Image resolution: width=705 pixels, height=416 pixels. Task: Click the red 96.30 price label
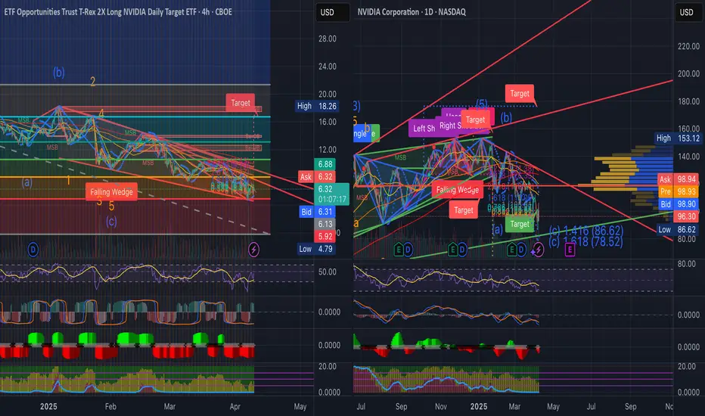tap(686, 216)
